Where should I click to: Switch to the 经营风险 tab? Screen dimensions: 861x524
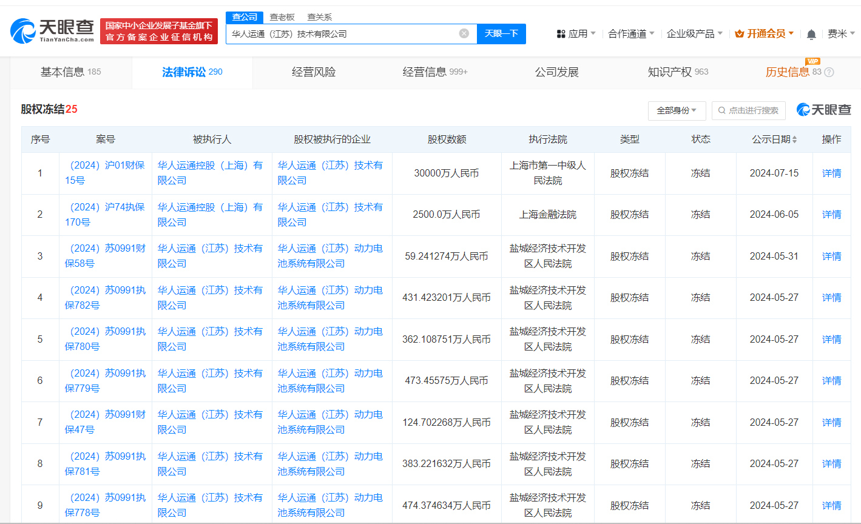pos(314,72)
